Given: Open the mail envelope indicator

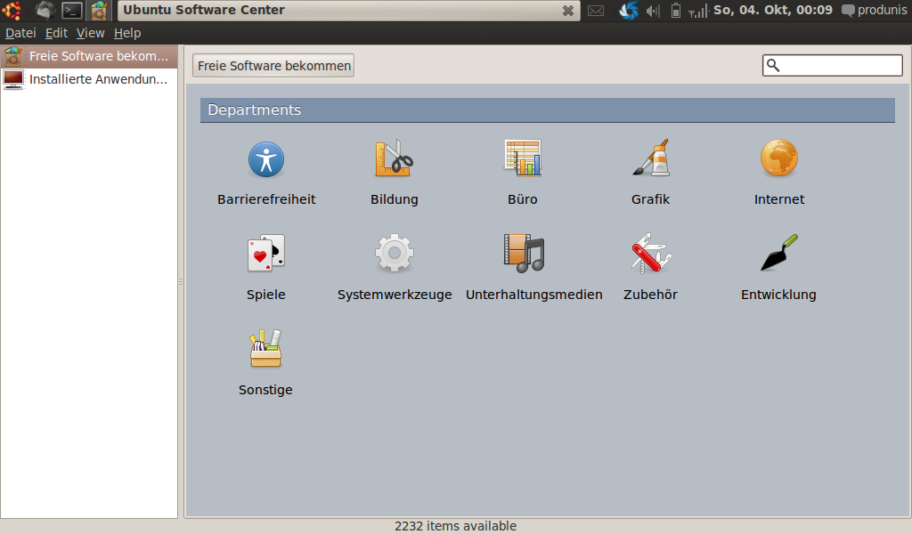Looking at the screenshot, I should click(596, 11).
